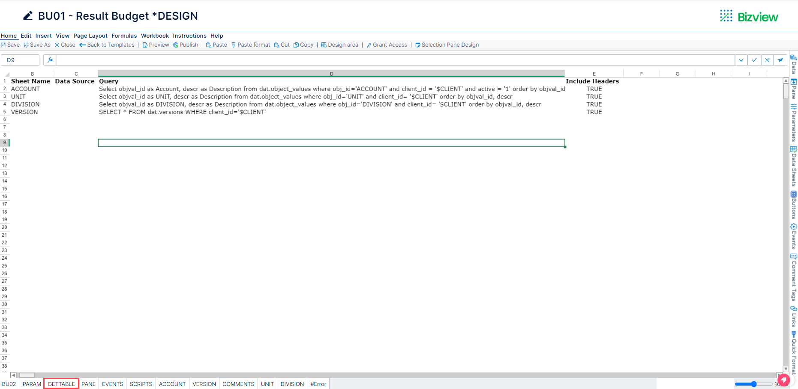This screenshot has height=389, width=798.
Task: Cancel formula entry with the X icon
Action: click(x=767, y=60)
